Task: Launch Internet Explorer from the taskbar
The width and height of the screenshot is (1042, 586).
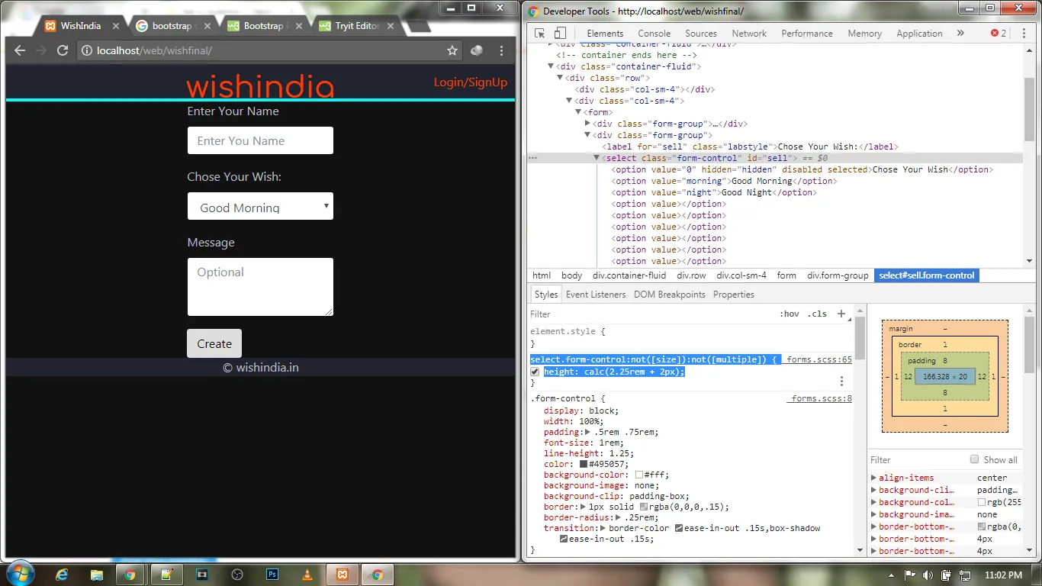Action: (62, 575)
